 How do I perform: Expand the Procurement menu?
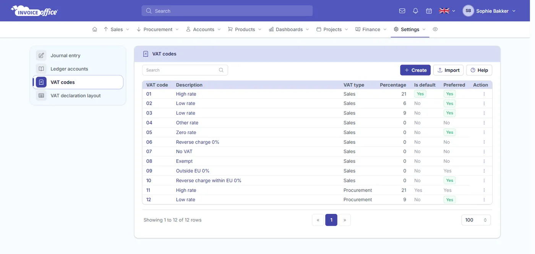pos(157,29)
